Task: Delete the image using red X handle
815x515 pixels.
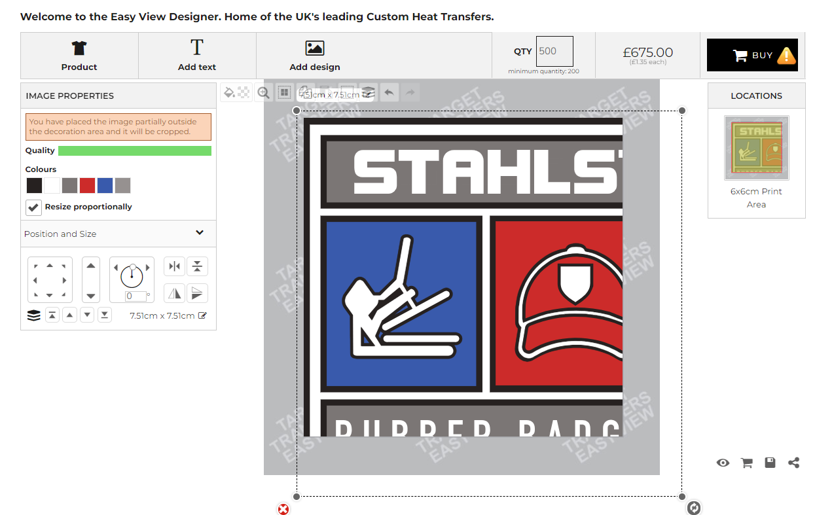Action: coord(283,509)
